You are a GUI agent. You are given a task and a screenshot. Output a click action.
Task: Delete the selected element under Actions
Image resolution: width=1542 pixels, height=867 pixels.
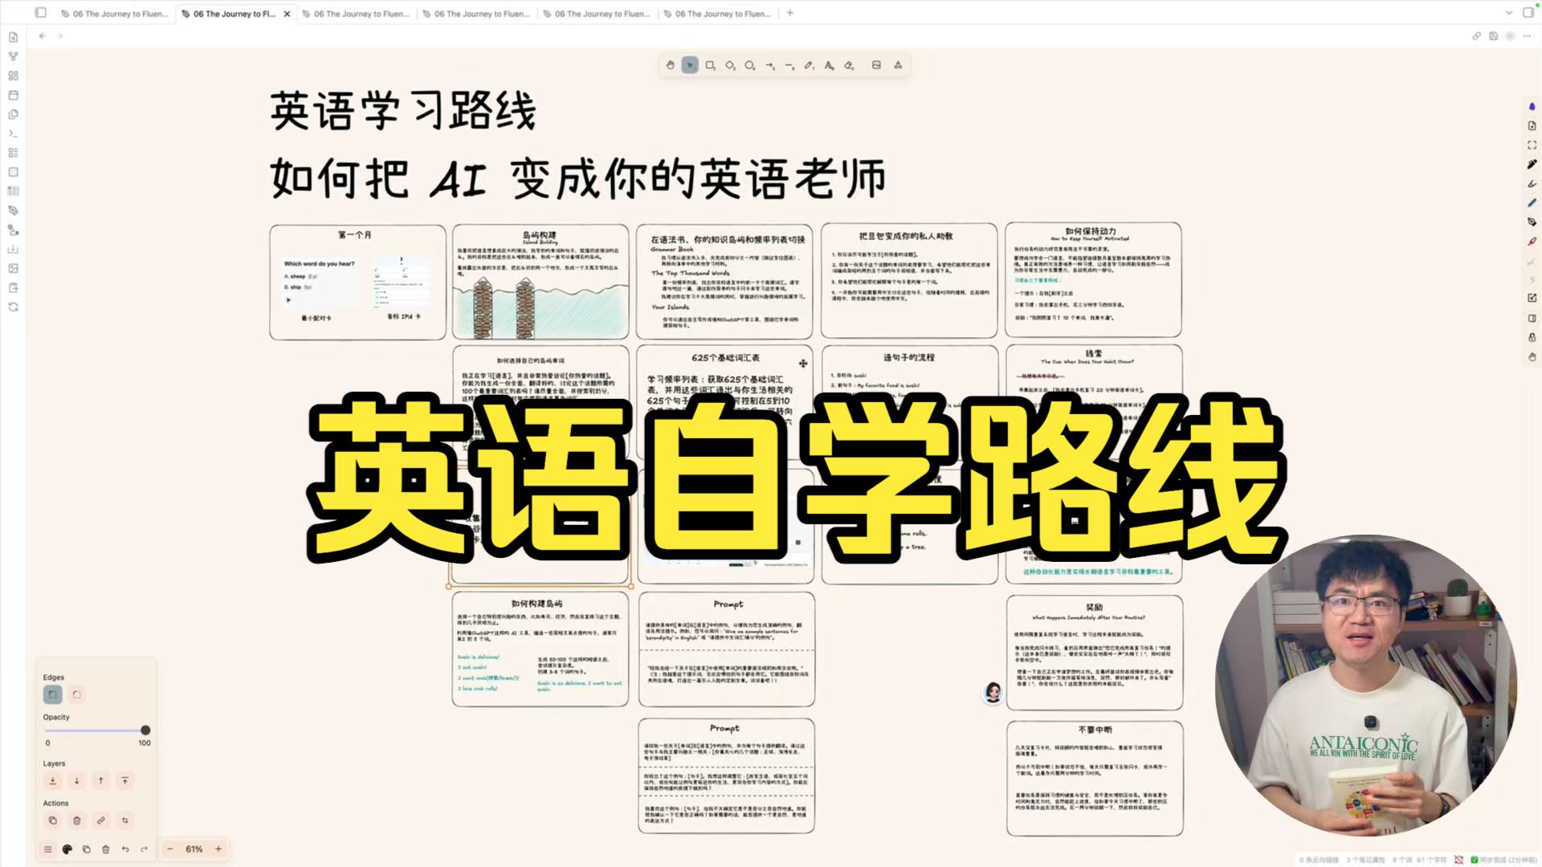coord(77,820)
